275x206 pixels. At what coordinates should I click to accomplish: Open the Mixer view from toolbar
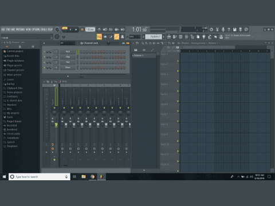click(186, 37)
